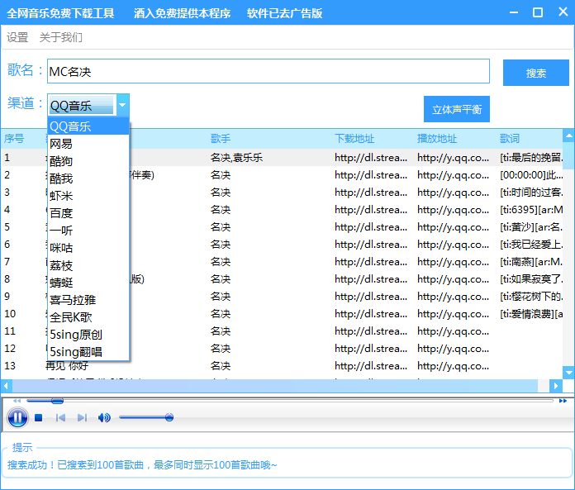Click the horizontal scrollbar right arrow
The width and height of the screenshot is (575, 490).
click(555, 386)
